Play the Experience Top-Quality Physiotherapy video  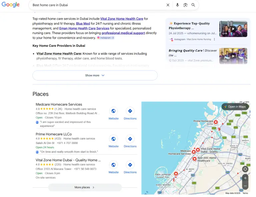click(233, 29)
